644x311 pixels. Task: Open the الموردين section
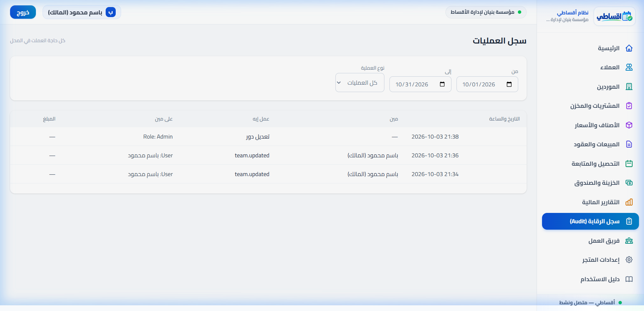click(590, 87)
